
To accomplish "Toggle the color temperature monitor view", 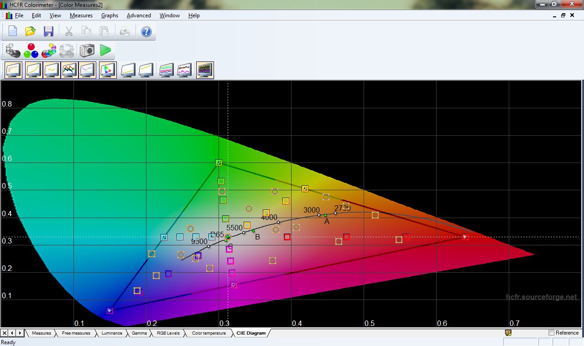I will (x=88, y=69).
